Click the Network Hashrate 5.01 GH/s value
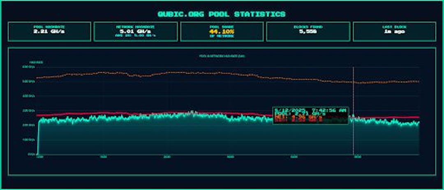Screen dimensions: 444x190 tap(135, 31)
